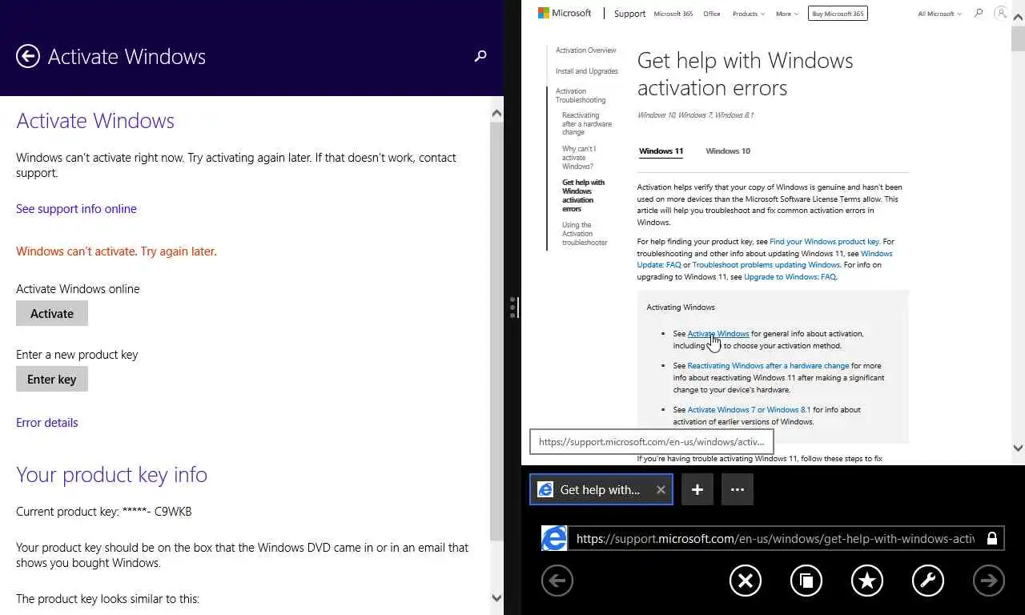Switch to the Windows 11 tab
The image size is (1025, 615).
tap(661, 151)
